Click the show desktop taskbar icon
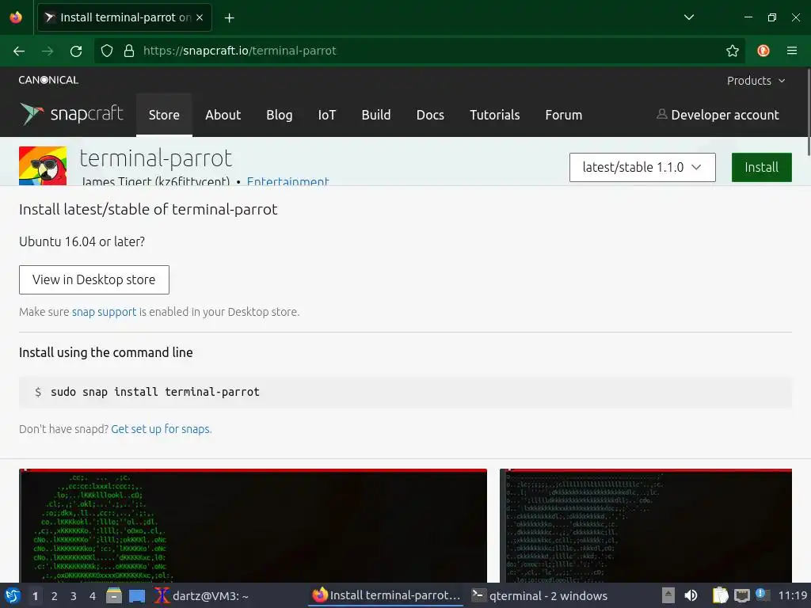Viewport: 811px width, 608px height. pos(137,595)
